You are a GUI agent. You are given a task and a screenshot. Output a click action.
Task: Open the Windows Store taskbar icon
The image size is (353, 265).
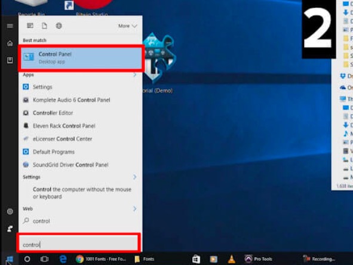point(196,259)
